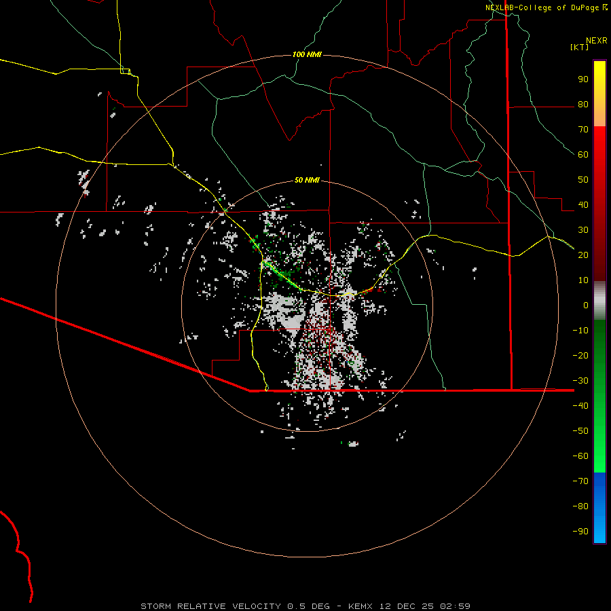The image size is (611, 611).
Task: Click the -90 value on the velocity scale
Action: (580, 532)
